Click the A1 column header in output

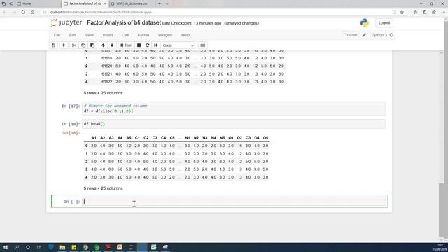coord(94,138)
